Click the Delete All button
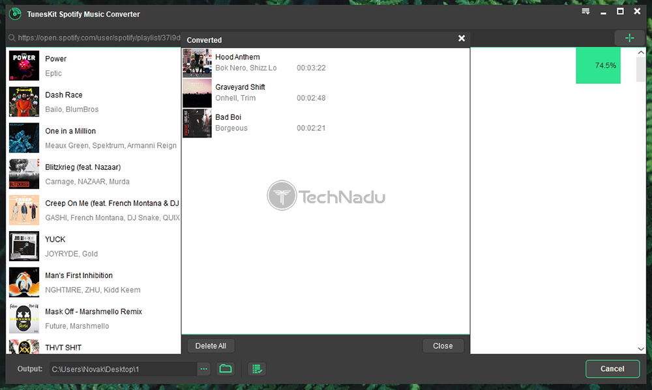 click(x=211, y=346)
